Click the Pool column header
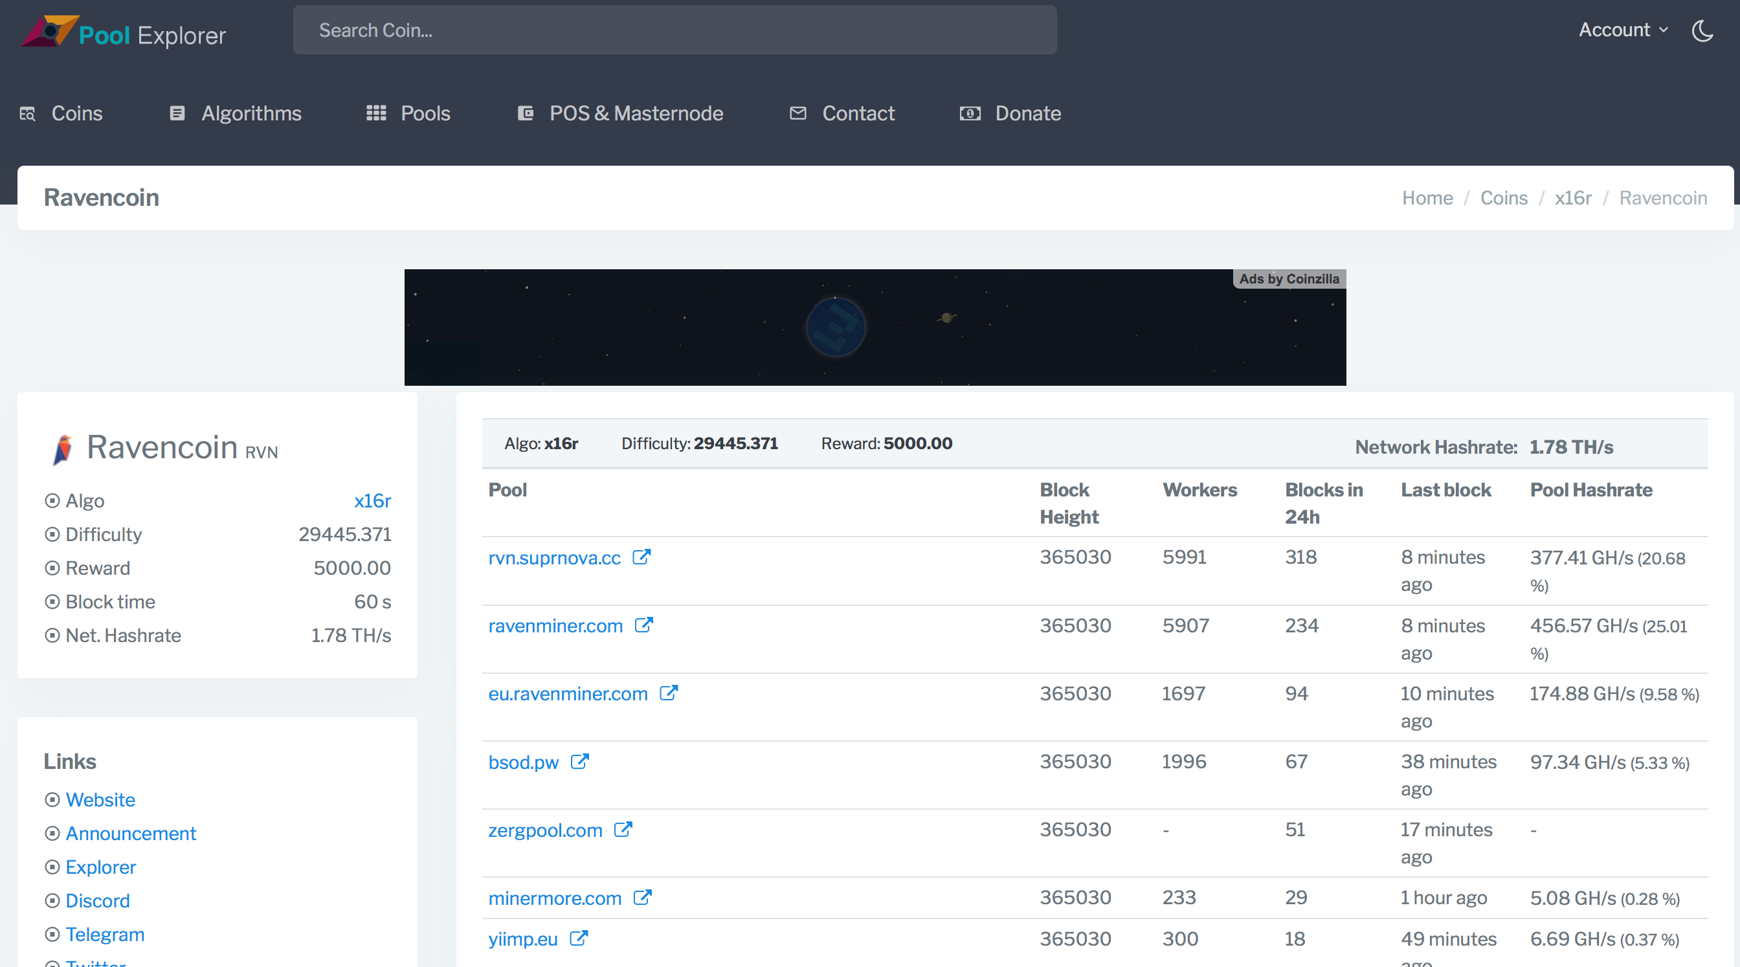The image size is (1740, 967). pyautogui.click(x=507, y=490)
